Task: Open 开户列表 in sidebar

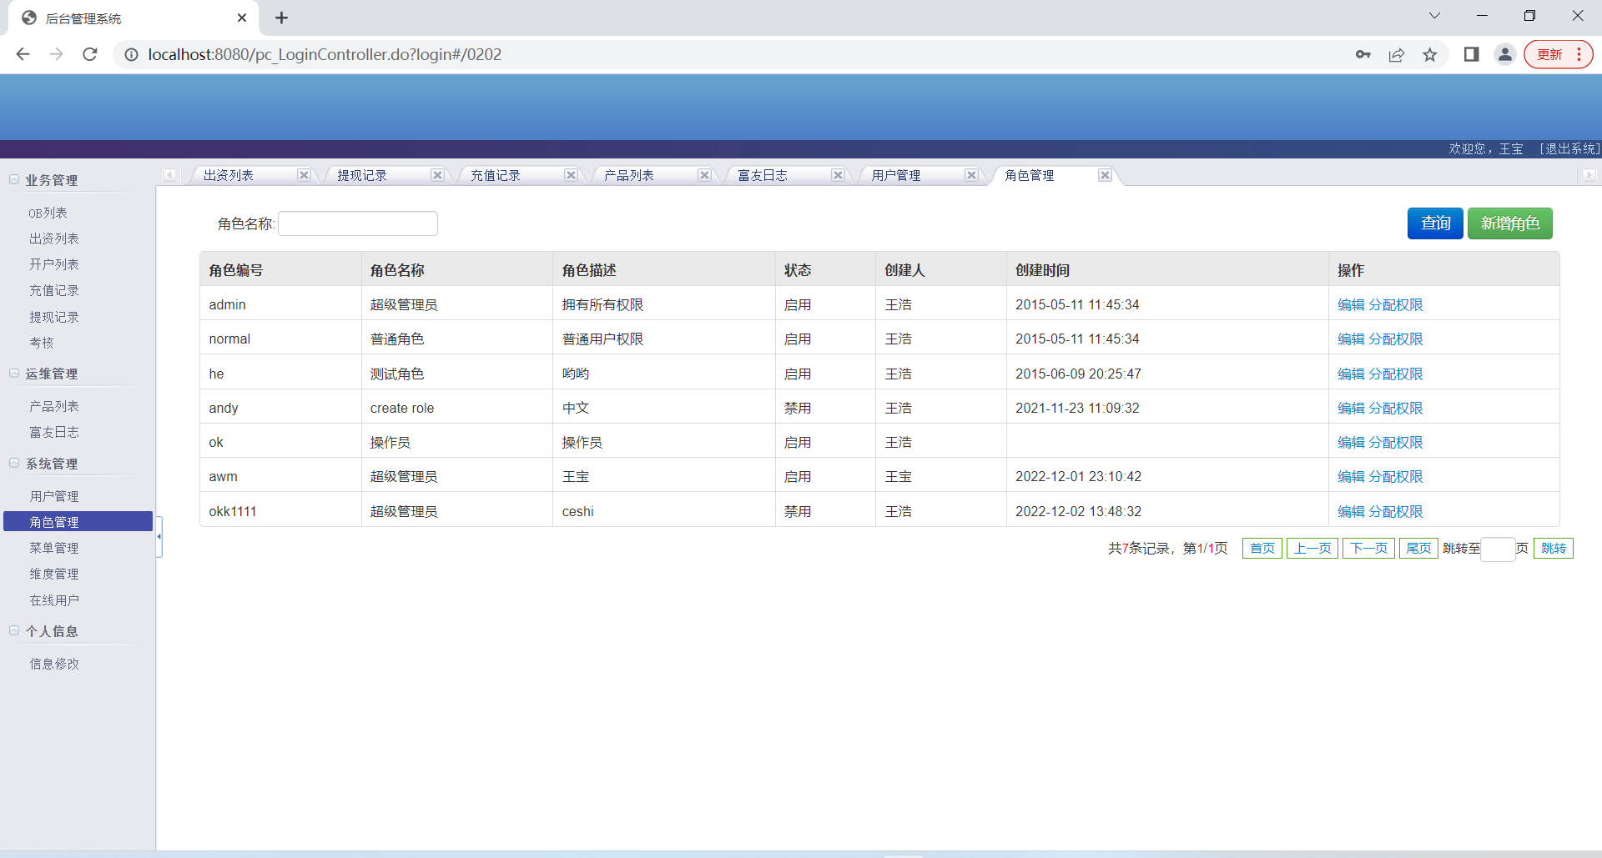Action: coord(54,264)
